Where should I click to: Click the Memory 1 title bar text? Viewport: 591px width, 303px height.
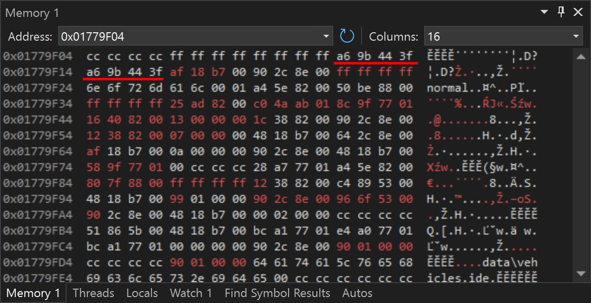point(32,12)
